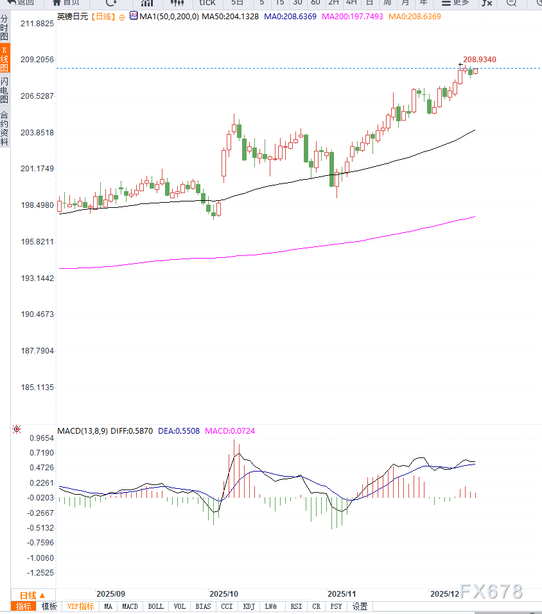
Task: Open 合约资料 side tab
Action: [4, 129]
